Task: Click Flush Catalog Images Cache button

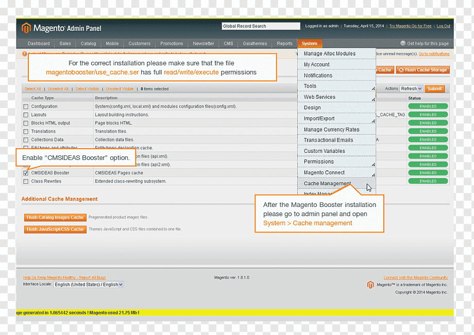Action: tap(55, 217)
